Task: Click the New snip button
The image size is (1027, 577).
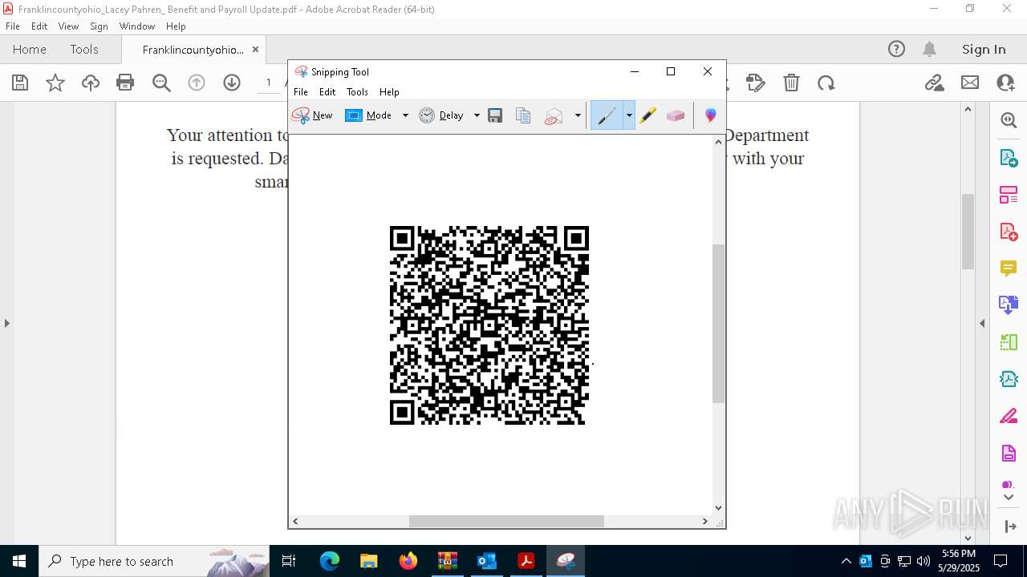Action: tap(312, 115)
